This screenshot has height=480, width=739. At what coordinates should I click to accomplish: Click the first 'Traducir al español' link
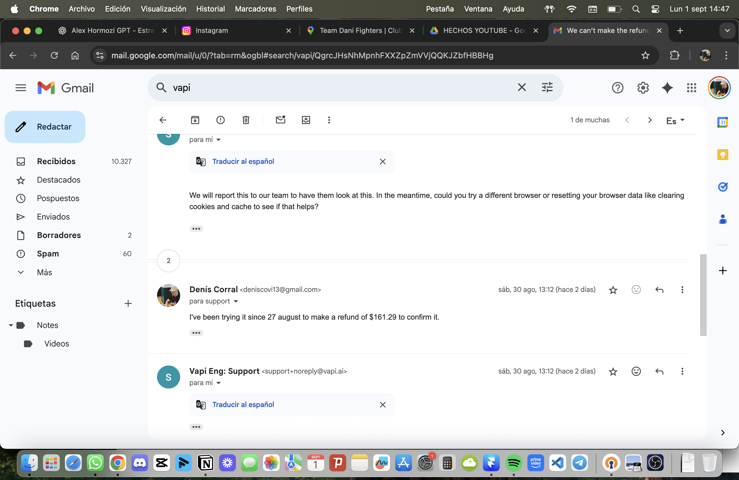click(243, 161)
